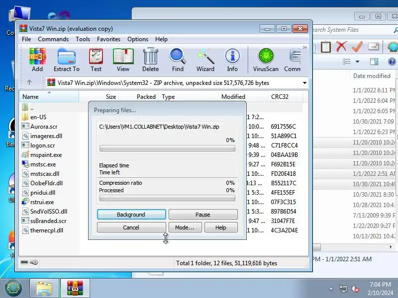Sort by the Packed column header
This screenshot has height=298, width=398.
[139, 96]
